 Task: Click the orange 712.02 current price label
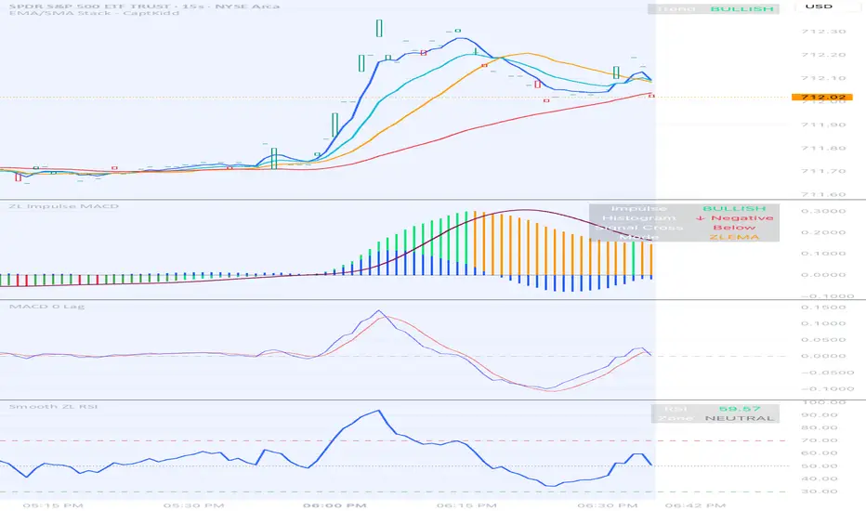pos(822,98)
